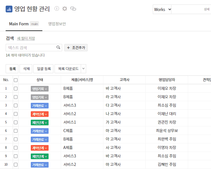Open the 계약단계 status dropdown in row 4
This screenshot has height=169, width=211.
[40, 114]
